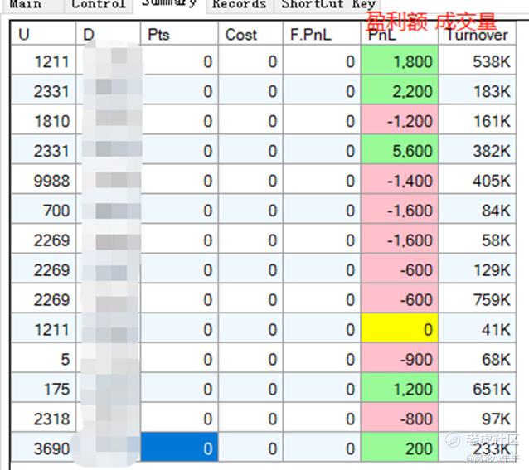The height and width of the screenshot is (470, 529).
Task: Click the yellow PnL cell showing 0
Action: (400, 328)
